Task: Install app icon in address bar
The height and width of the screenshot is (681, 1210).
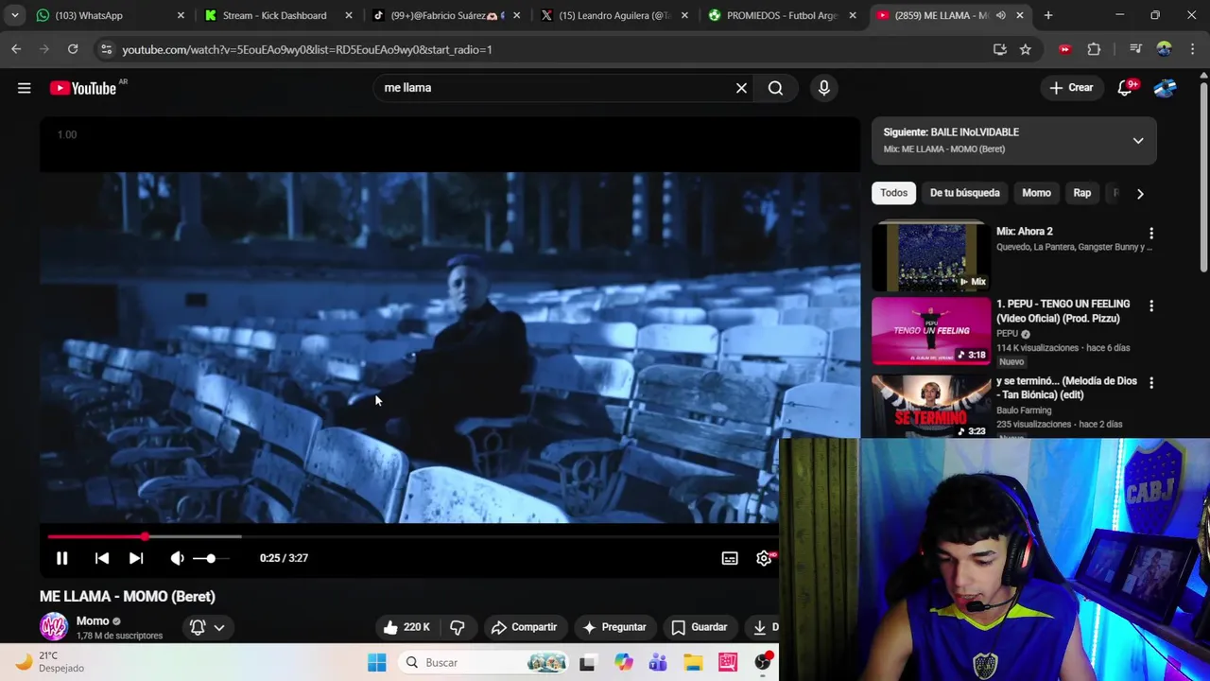Action: click(x=1000, y=49)
